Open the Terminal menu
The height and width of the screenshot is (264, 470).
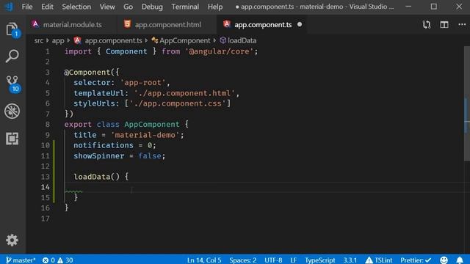[185, 7]
